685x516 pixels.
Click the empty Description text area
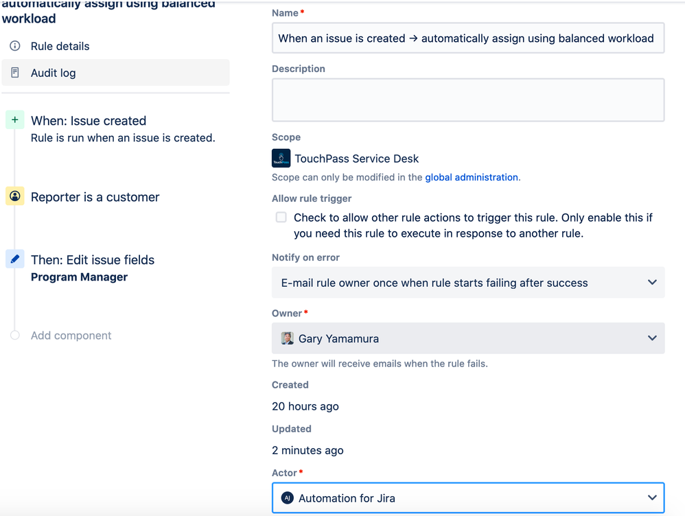point(468,100)
